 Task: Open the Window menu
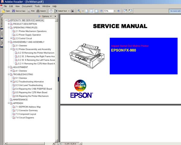(x=46, y=6)
